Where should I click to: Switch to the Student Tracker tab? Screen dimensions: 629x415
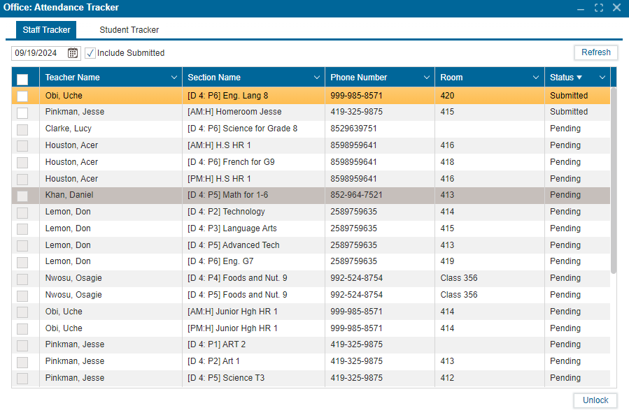tap(129, 30)
